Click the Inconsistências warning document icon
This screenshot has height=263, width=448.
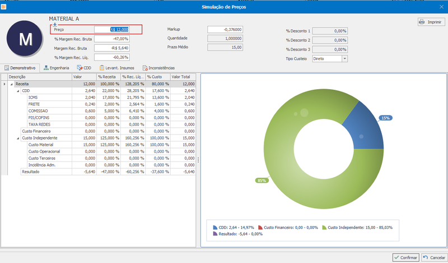click(145, 68)
